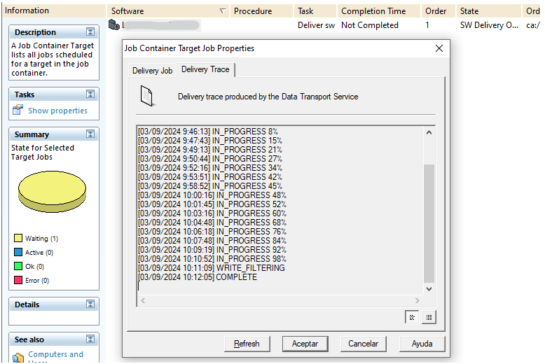Click the trace log vertical scrollbar thumb
The height and width of the screenshot is (364, 545).
[429, 223]
